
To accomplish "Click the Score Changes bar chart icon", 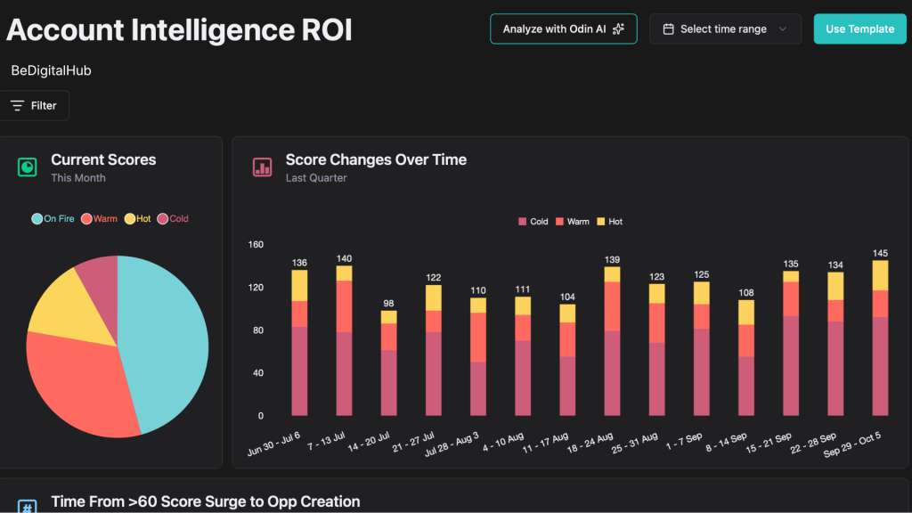I will [262, 167].
